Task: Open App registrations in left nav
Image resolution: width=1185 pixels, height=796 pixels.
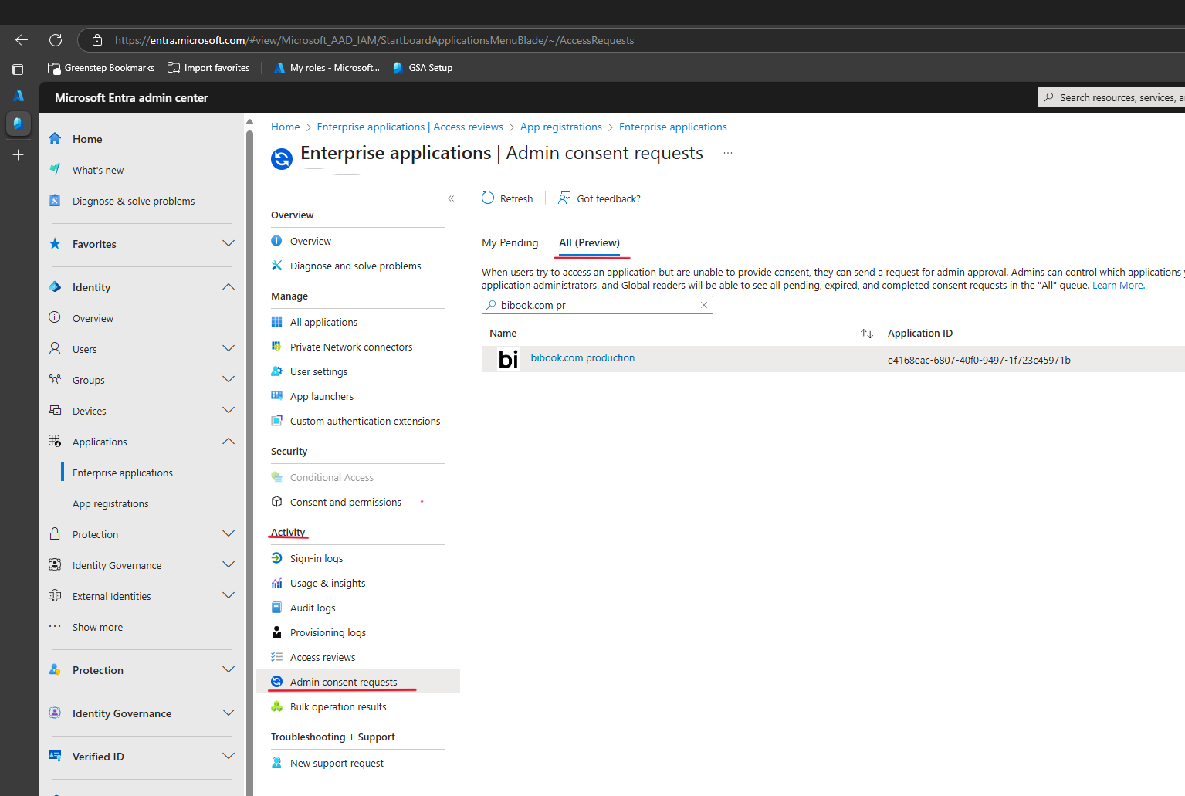Action: [110, 503]
